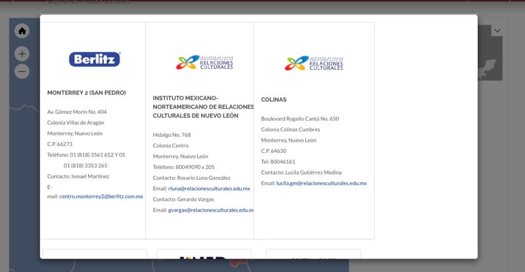Click address Hidalgo No. 768
525x272 pixels.
click(x=172, y=135)
